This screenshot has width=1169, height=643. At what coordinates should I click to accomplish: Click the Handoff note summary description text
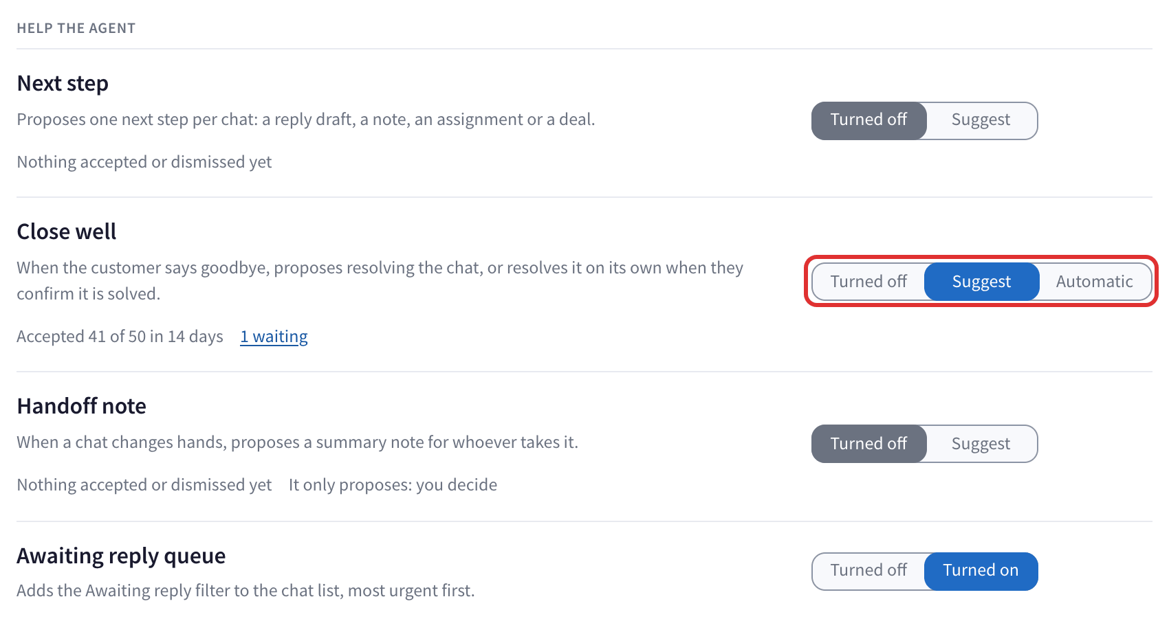click(298, 443)
